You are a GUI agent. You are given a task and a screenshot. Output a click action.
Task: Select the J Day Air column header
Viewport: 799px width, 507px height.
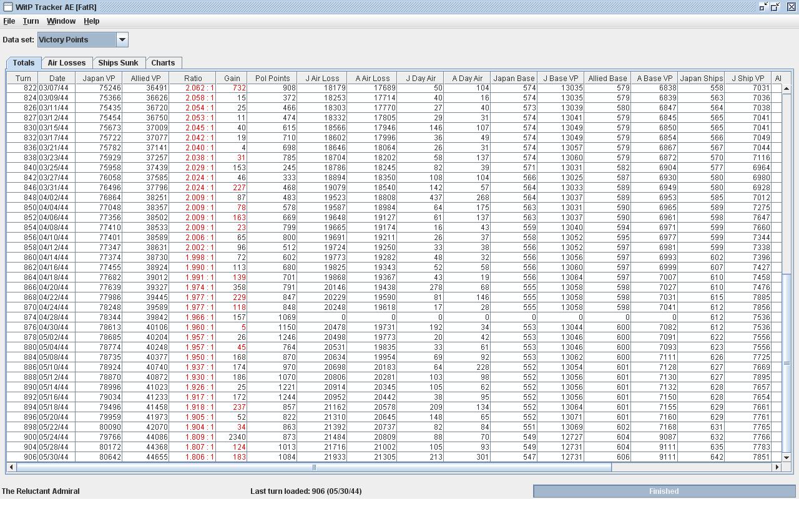(x=421, y=79)
